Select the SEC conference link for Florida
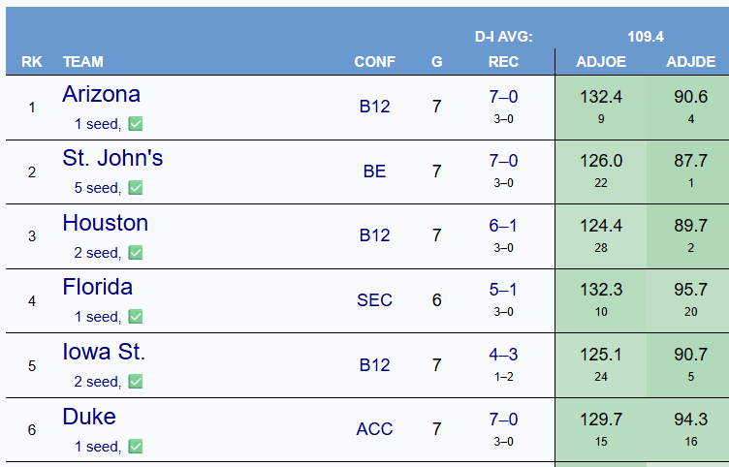The height and width of the screenshot is (467, 729). click(x=375, y=300)
